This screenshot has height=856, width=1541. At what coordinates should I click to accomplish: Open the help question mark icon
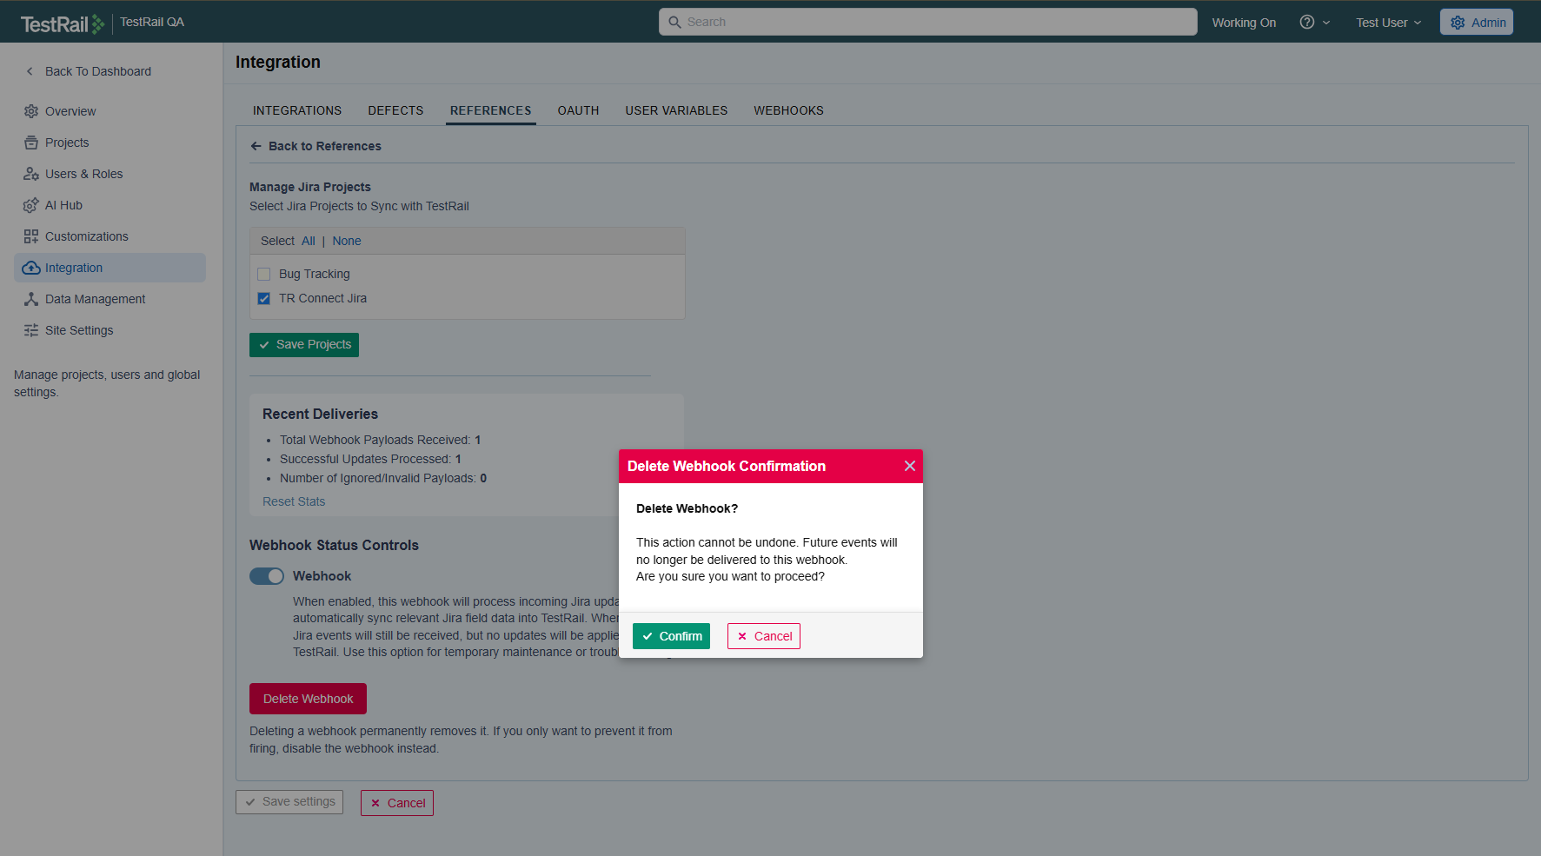(1306, 22)
